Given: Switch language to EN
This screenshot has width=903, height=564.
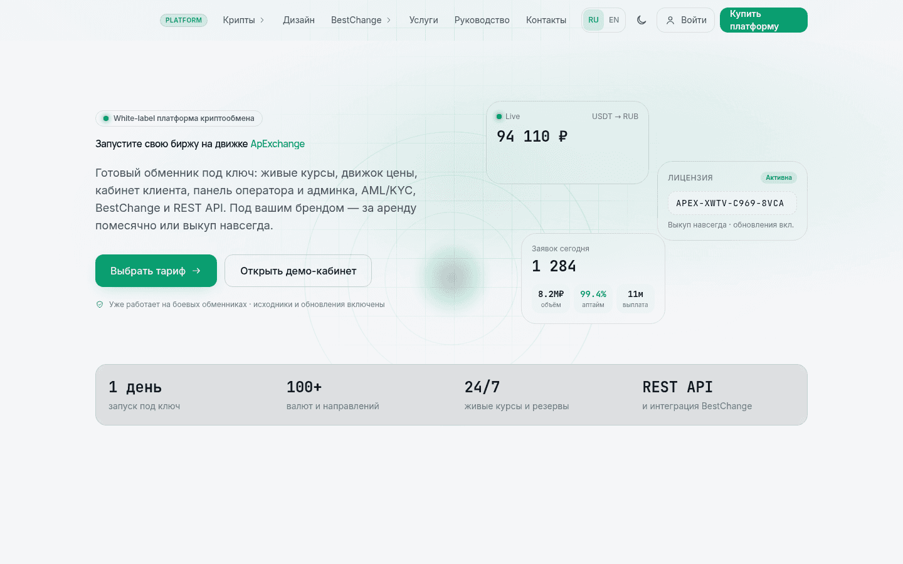Looking at the screenshot, I should click(x=614, y=20).
